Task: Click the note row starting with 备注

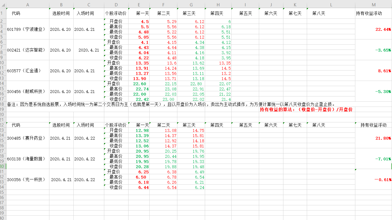Action: coord(171,104)
